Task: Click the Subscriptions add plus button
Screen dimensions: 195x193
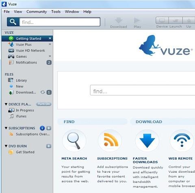Action: [x=49, y=128]
